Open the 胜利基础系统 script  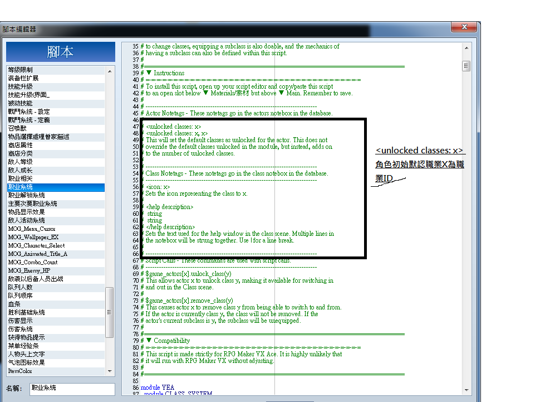[x=56, y=313]
